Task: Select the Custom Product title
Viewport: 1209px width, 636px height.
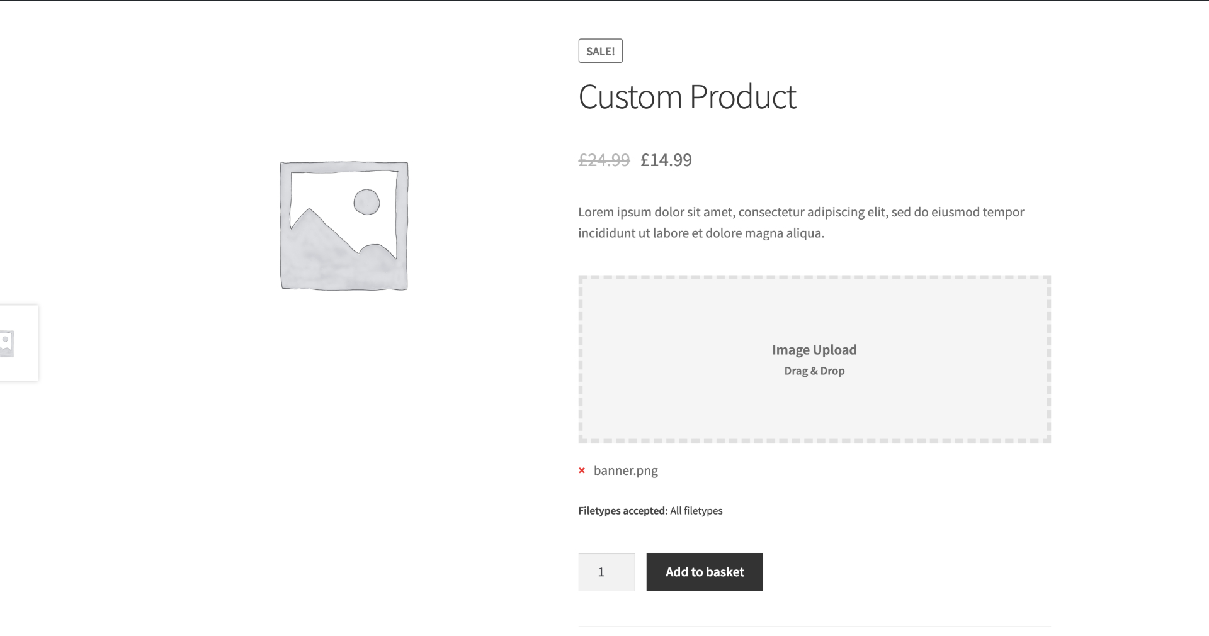Action: (687, 98)
